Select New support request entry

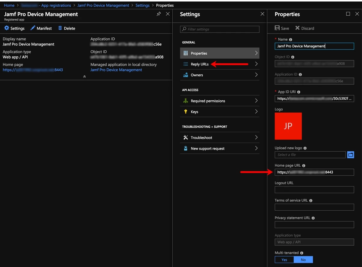pyautogui.click(x=219, y=149)
